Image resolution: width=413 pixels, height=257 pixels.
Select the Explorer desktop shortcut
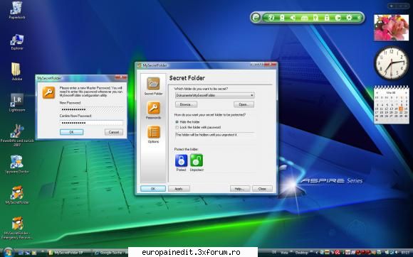[17, 42]
